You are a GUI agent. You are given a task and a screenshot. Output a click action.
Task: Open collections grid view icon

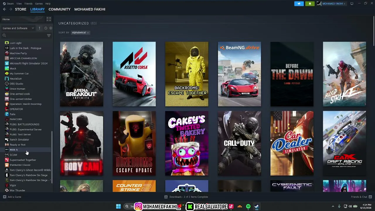(x=49, y=19)
